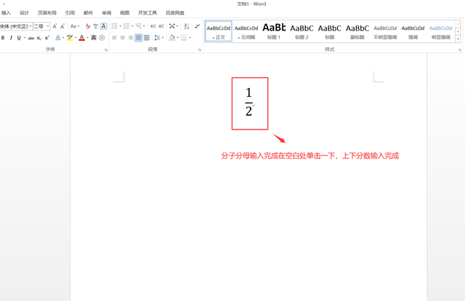
Task: Click the clear formatting icon
Action: 88,26
